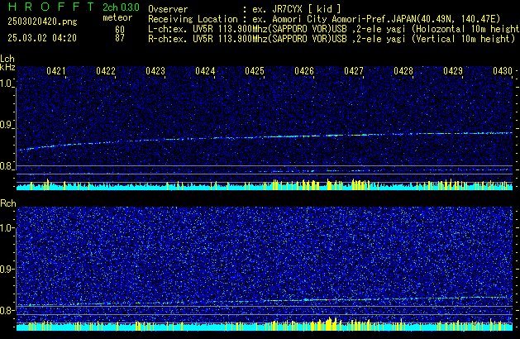Click the 0.9 label on Lch axis

coord(7,125)
